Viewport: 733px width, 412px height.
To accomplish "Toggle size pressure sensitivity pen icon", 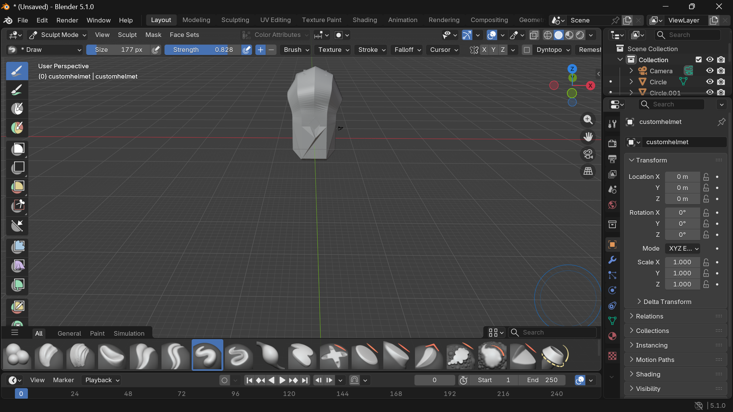I will pos(156,50).
